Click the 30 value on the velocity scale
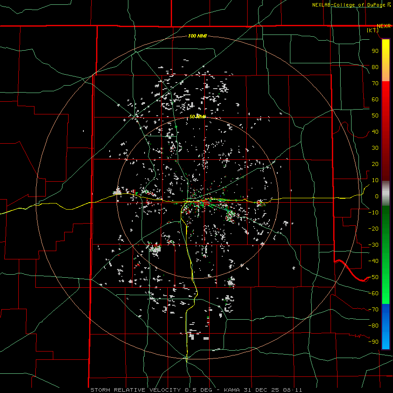The width and height of the screenshot is (393, 393). (x=375, y=148)
